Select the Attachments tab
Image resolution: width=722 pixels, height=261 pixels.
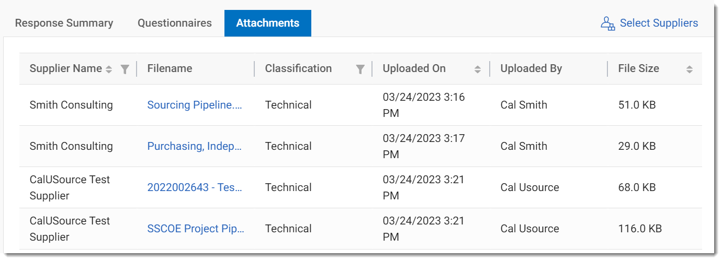coord(268,23)
